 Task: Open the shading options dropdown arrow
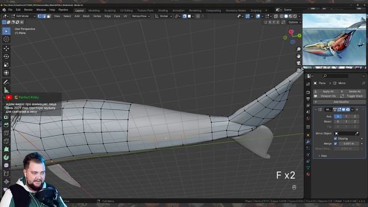[299, 16]
